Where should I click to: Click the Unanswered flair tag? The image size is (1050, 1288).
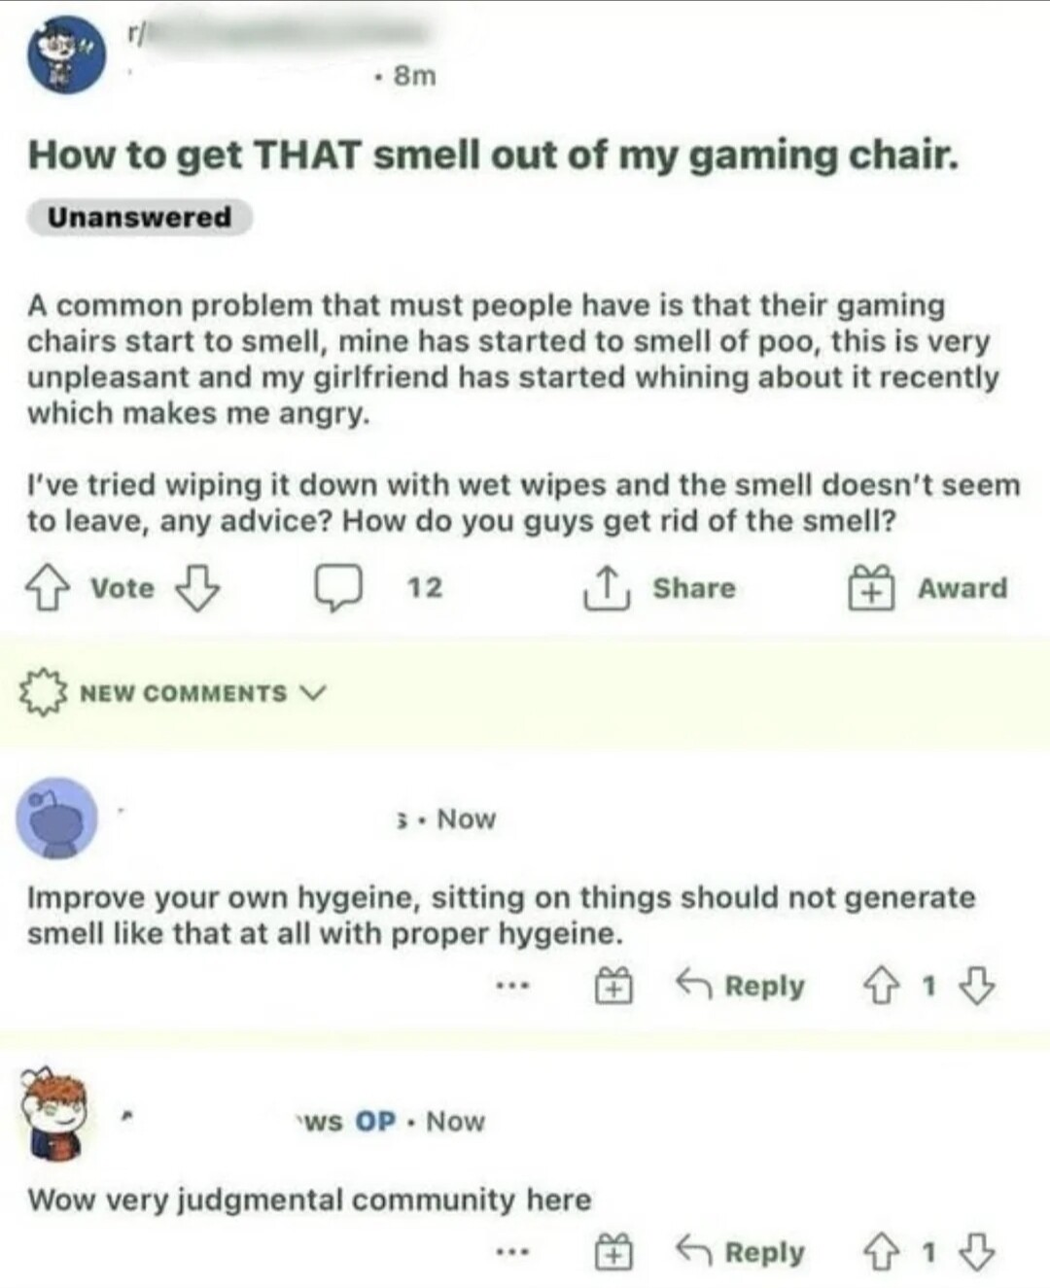tap(140, 217)
